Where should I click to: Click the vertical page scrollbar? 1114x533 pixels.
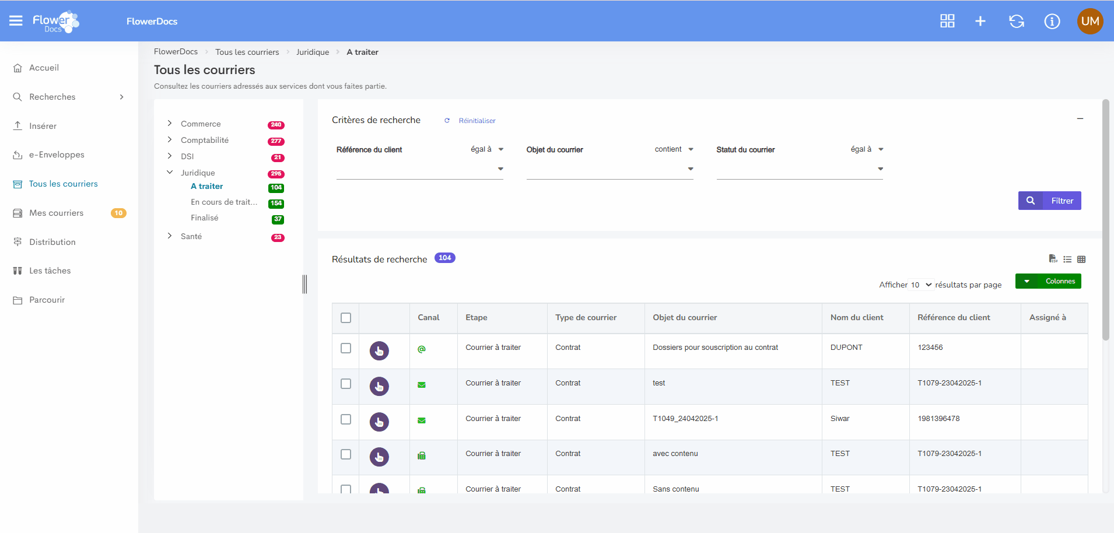1106,220
